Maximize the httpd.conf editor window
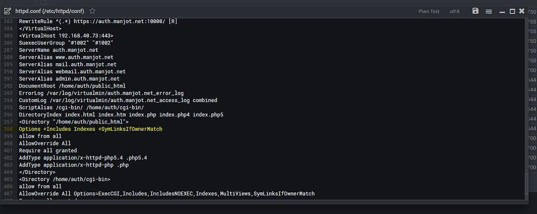The width and height of the screenshot is (537, 214). click(x=512, y=12)
